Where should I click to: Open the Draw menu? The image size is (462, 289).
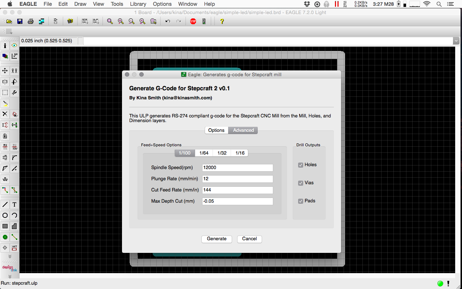[x=80, y=4]
